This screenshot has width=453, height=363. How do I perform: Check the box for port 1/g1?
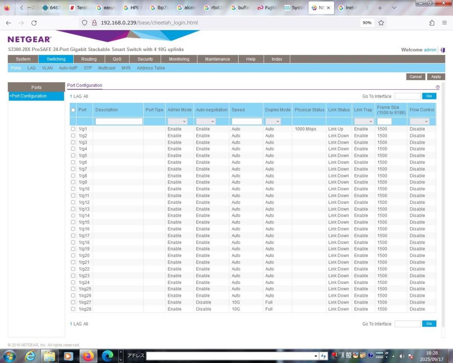[73, 129]
